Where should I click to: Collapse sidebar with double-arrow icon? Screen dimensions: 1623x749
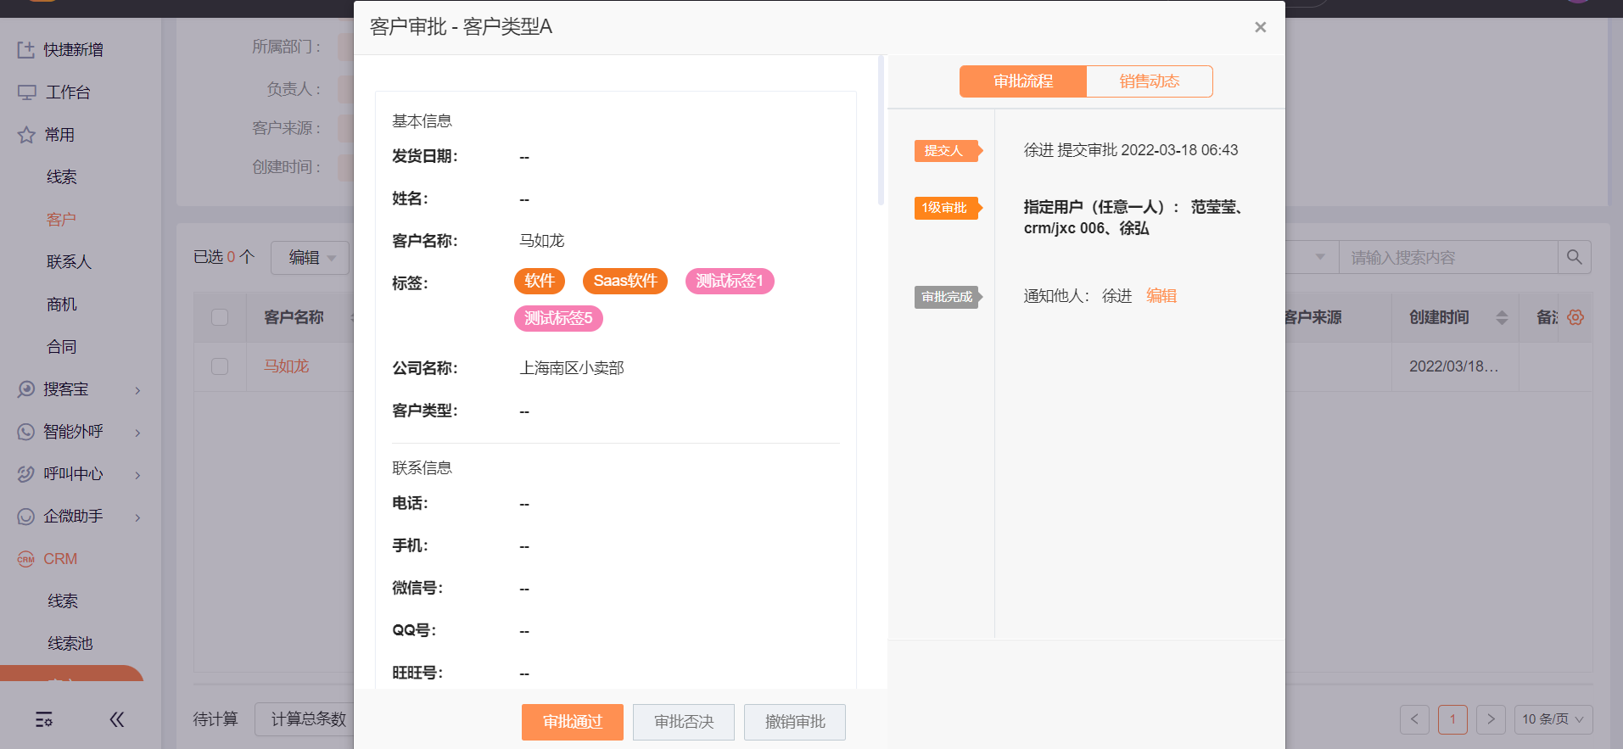click(x=117, y=720)
